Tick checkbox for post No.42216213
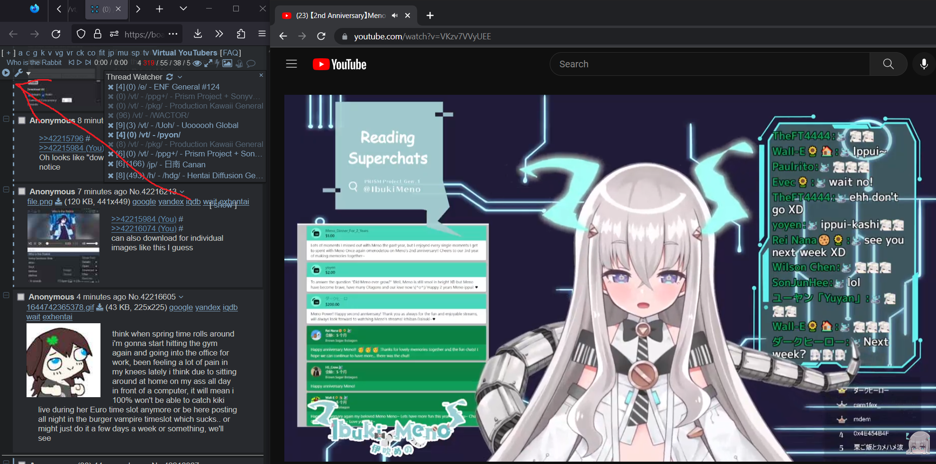Screen dimensions: 936x464 [22, 191]
